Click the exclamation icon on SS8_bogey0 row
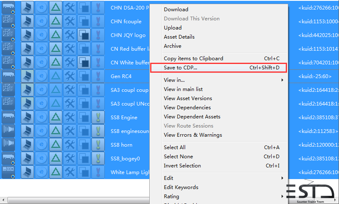Viewport: 339px width, 204px height. point(98,159)
